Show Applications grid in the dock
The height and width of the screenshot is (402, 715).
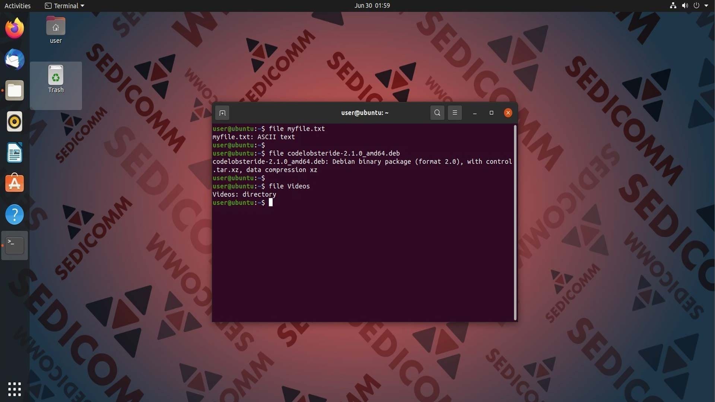coord(15,389)
